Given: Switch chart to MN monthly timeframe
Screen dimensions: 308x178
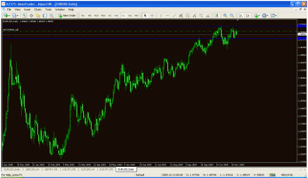Looking at the screenshot, I should (x=137, y=15).
